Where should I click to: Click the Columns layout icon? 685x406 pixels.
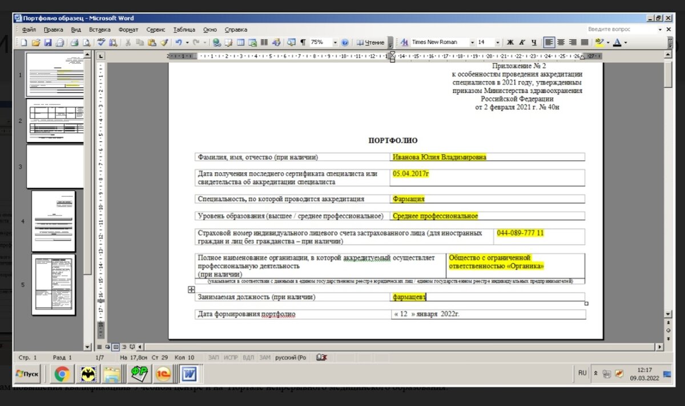click(264, 42)
